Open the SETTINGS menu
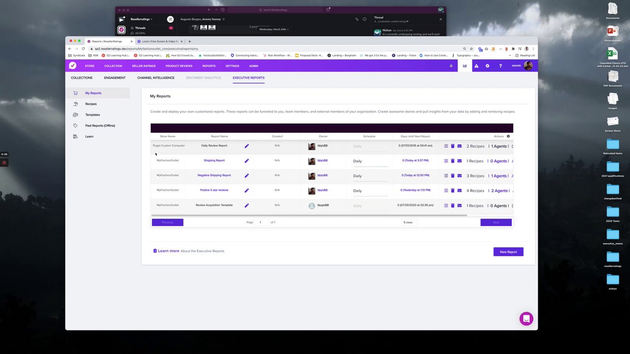630x354 pixels. pos(232,66)
